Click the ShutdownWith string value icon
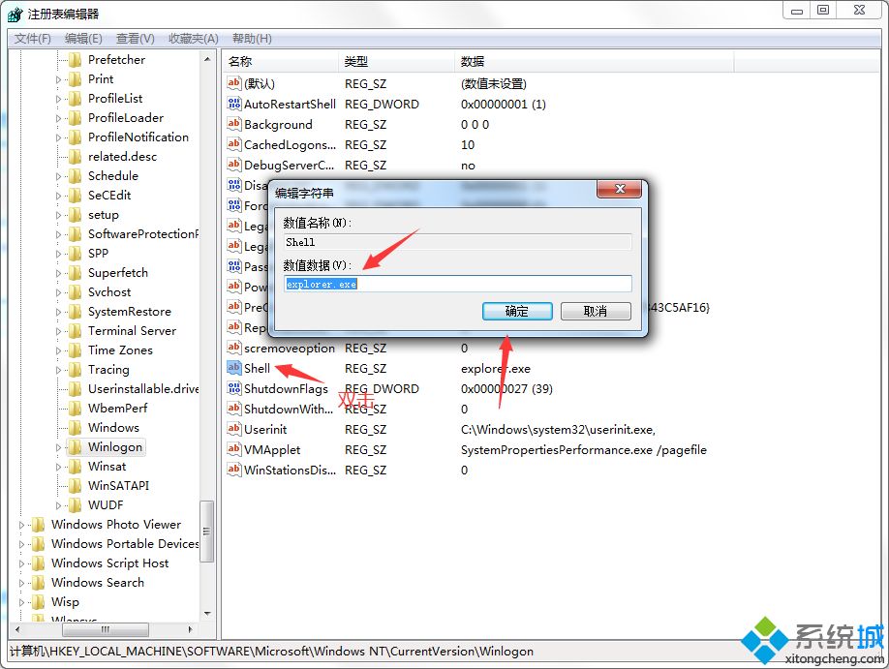889x669 pixels. tap(234, 409)
